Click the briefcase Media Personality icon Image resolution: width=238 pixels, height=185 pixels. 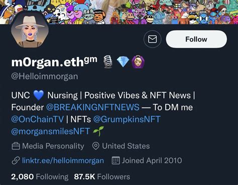(16, 146)
